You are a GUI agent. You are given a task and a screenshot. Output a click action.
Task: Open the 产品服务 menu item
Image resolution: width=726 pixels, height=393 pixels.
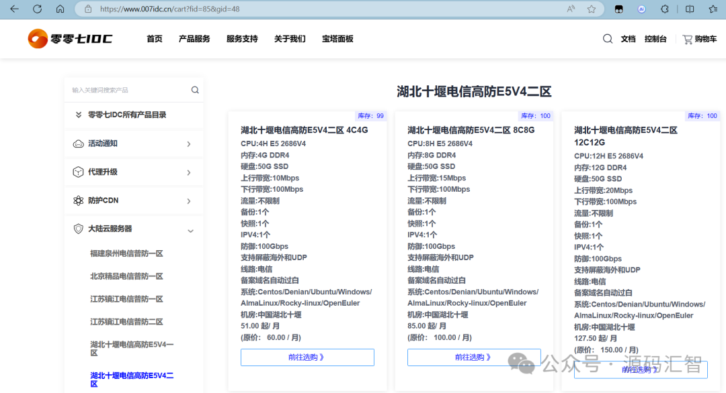tap(194, 39)
